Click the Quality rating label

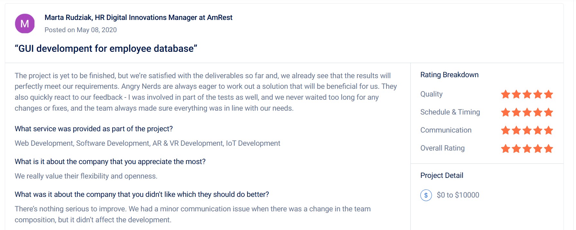coord(431,94)
